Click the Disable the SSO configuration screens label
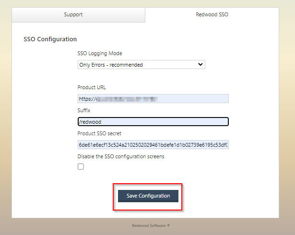This screenshot has width=295, height=235. (121, 156)
